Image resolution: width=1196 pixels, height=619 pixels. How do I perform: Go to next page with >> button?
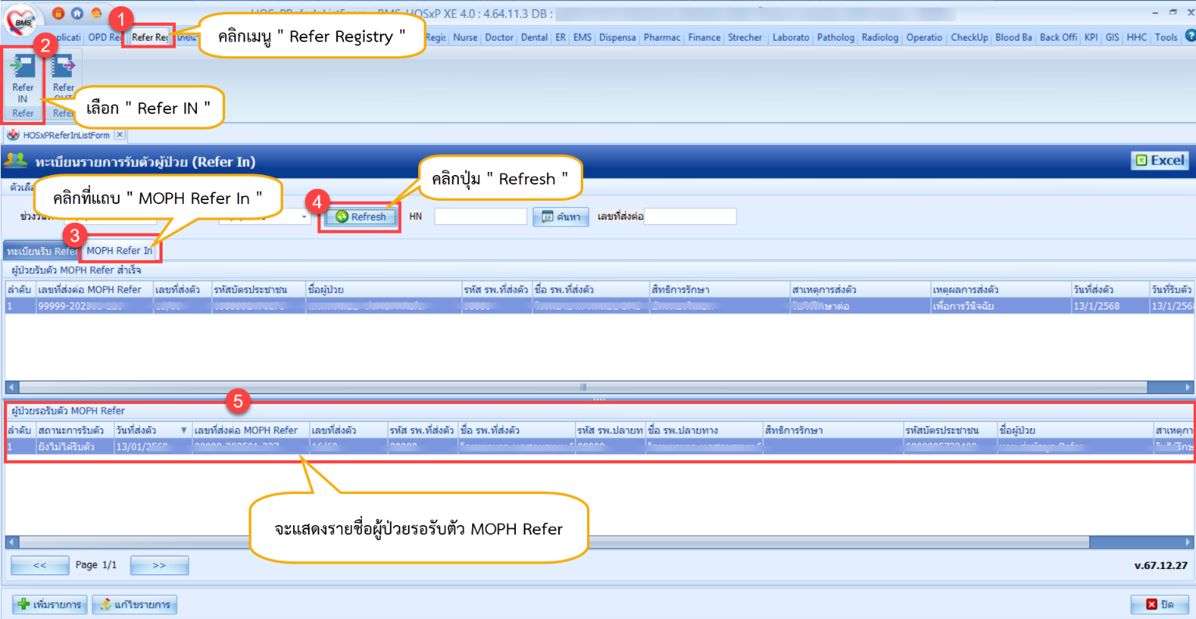coord(159,565)
